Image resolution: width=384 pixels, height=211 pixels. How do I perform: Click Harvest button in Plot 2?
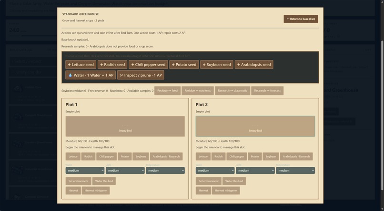(x=203, y=191)
